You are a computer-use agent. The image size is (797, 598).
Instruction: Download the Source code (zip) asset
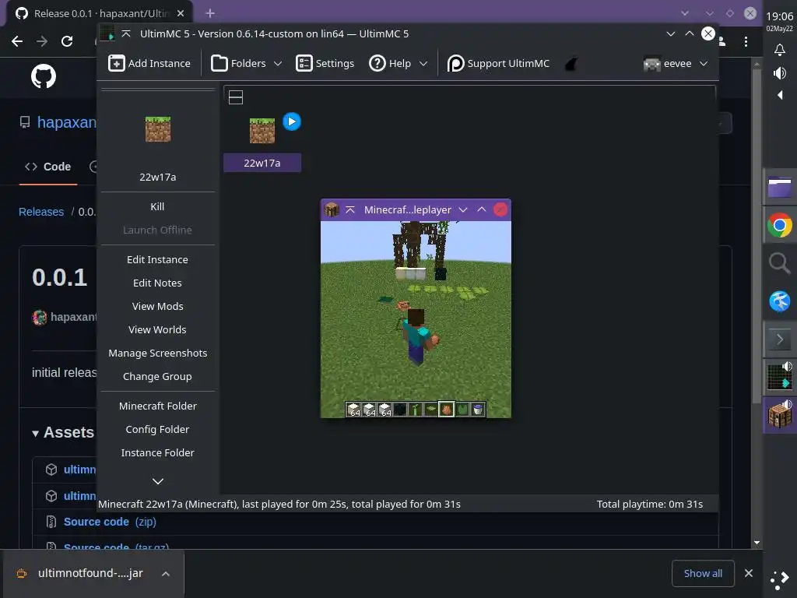[x=110, y=522]
